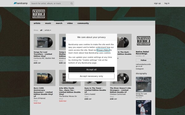Switch to the artists tab
Image resolution: width=185 pixels, height=115 pixels.
[37, 23]
